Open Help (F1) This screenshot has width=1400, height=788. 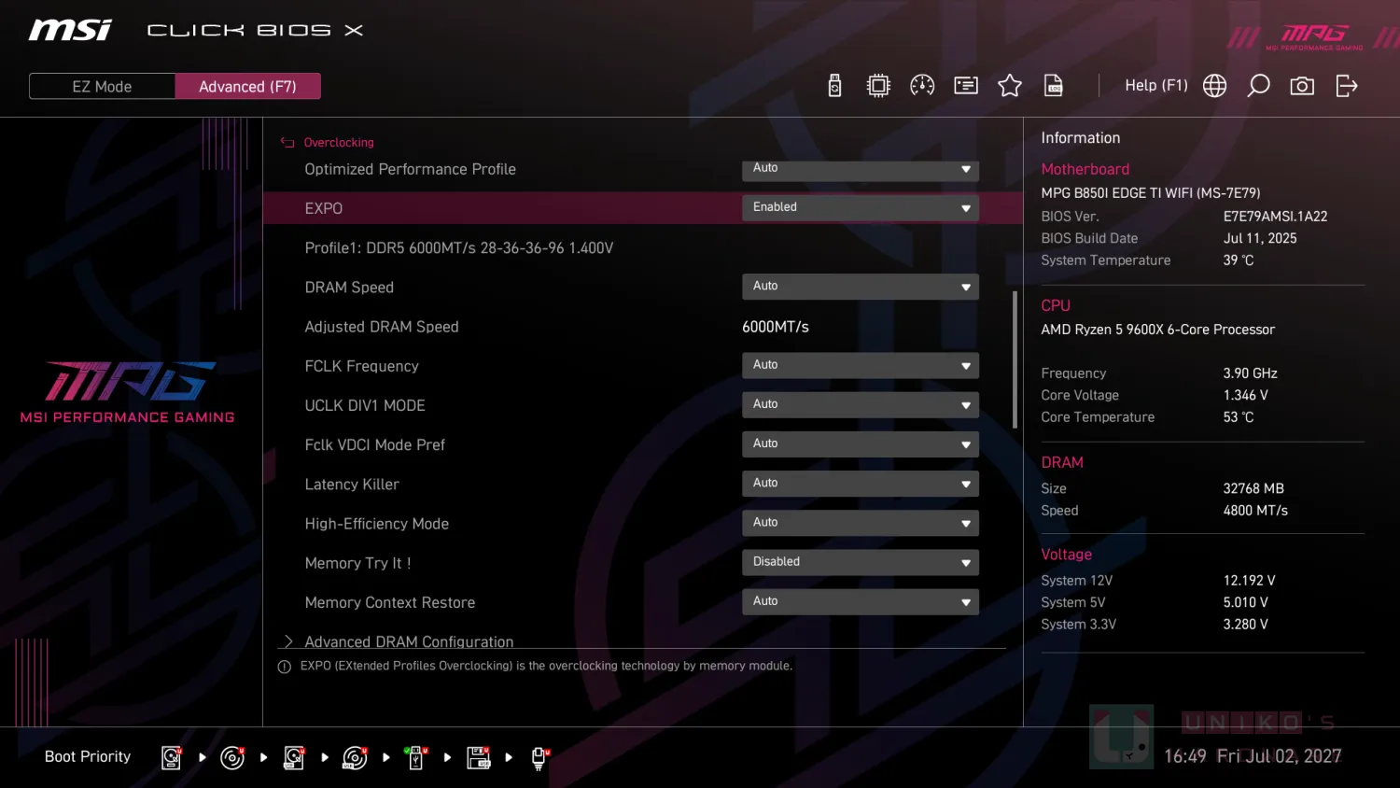coord(1156,86)
